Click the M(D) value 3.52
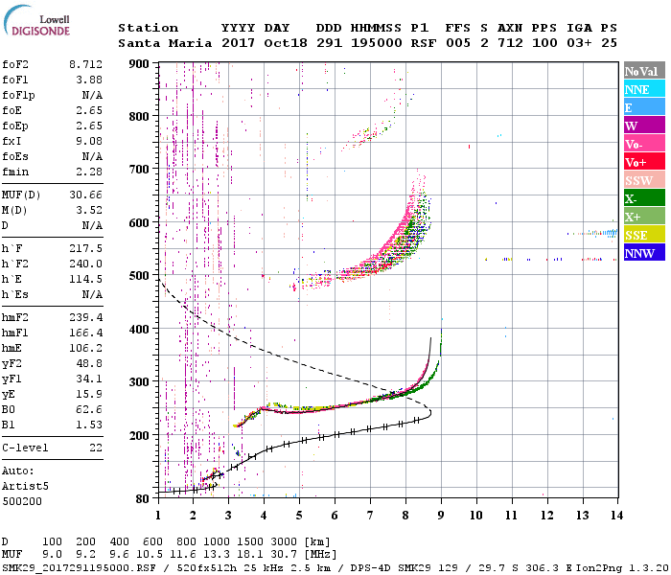 click(x=89, y=211)
